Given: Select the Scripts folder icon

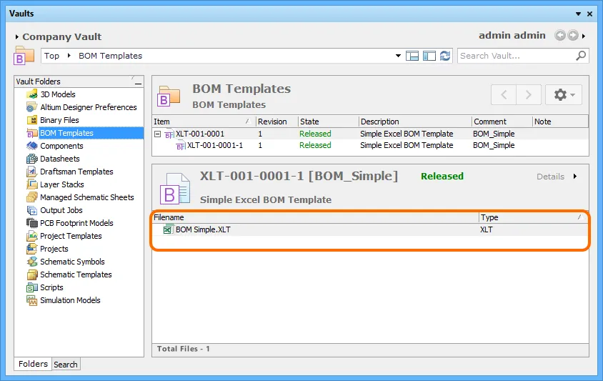Looking at the screenshot, I should (x=32, y=287).
